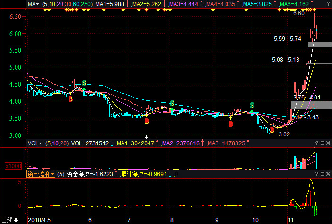This screenshot has height=224, width=332.
Task: Click the VOL parameters (5,10,20)
Action: click(x=56, y=143)
